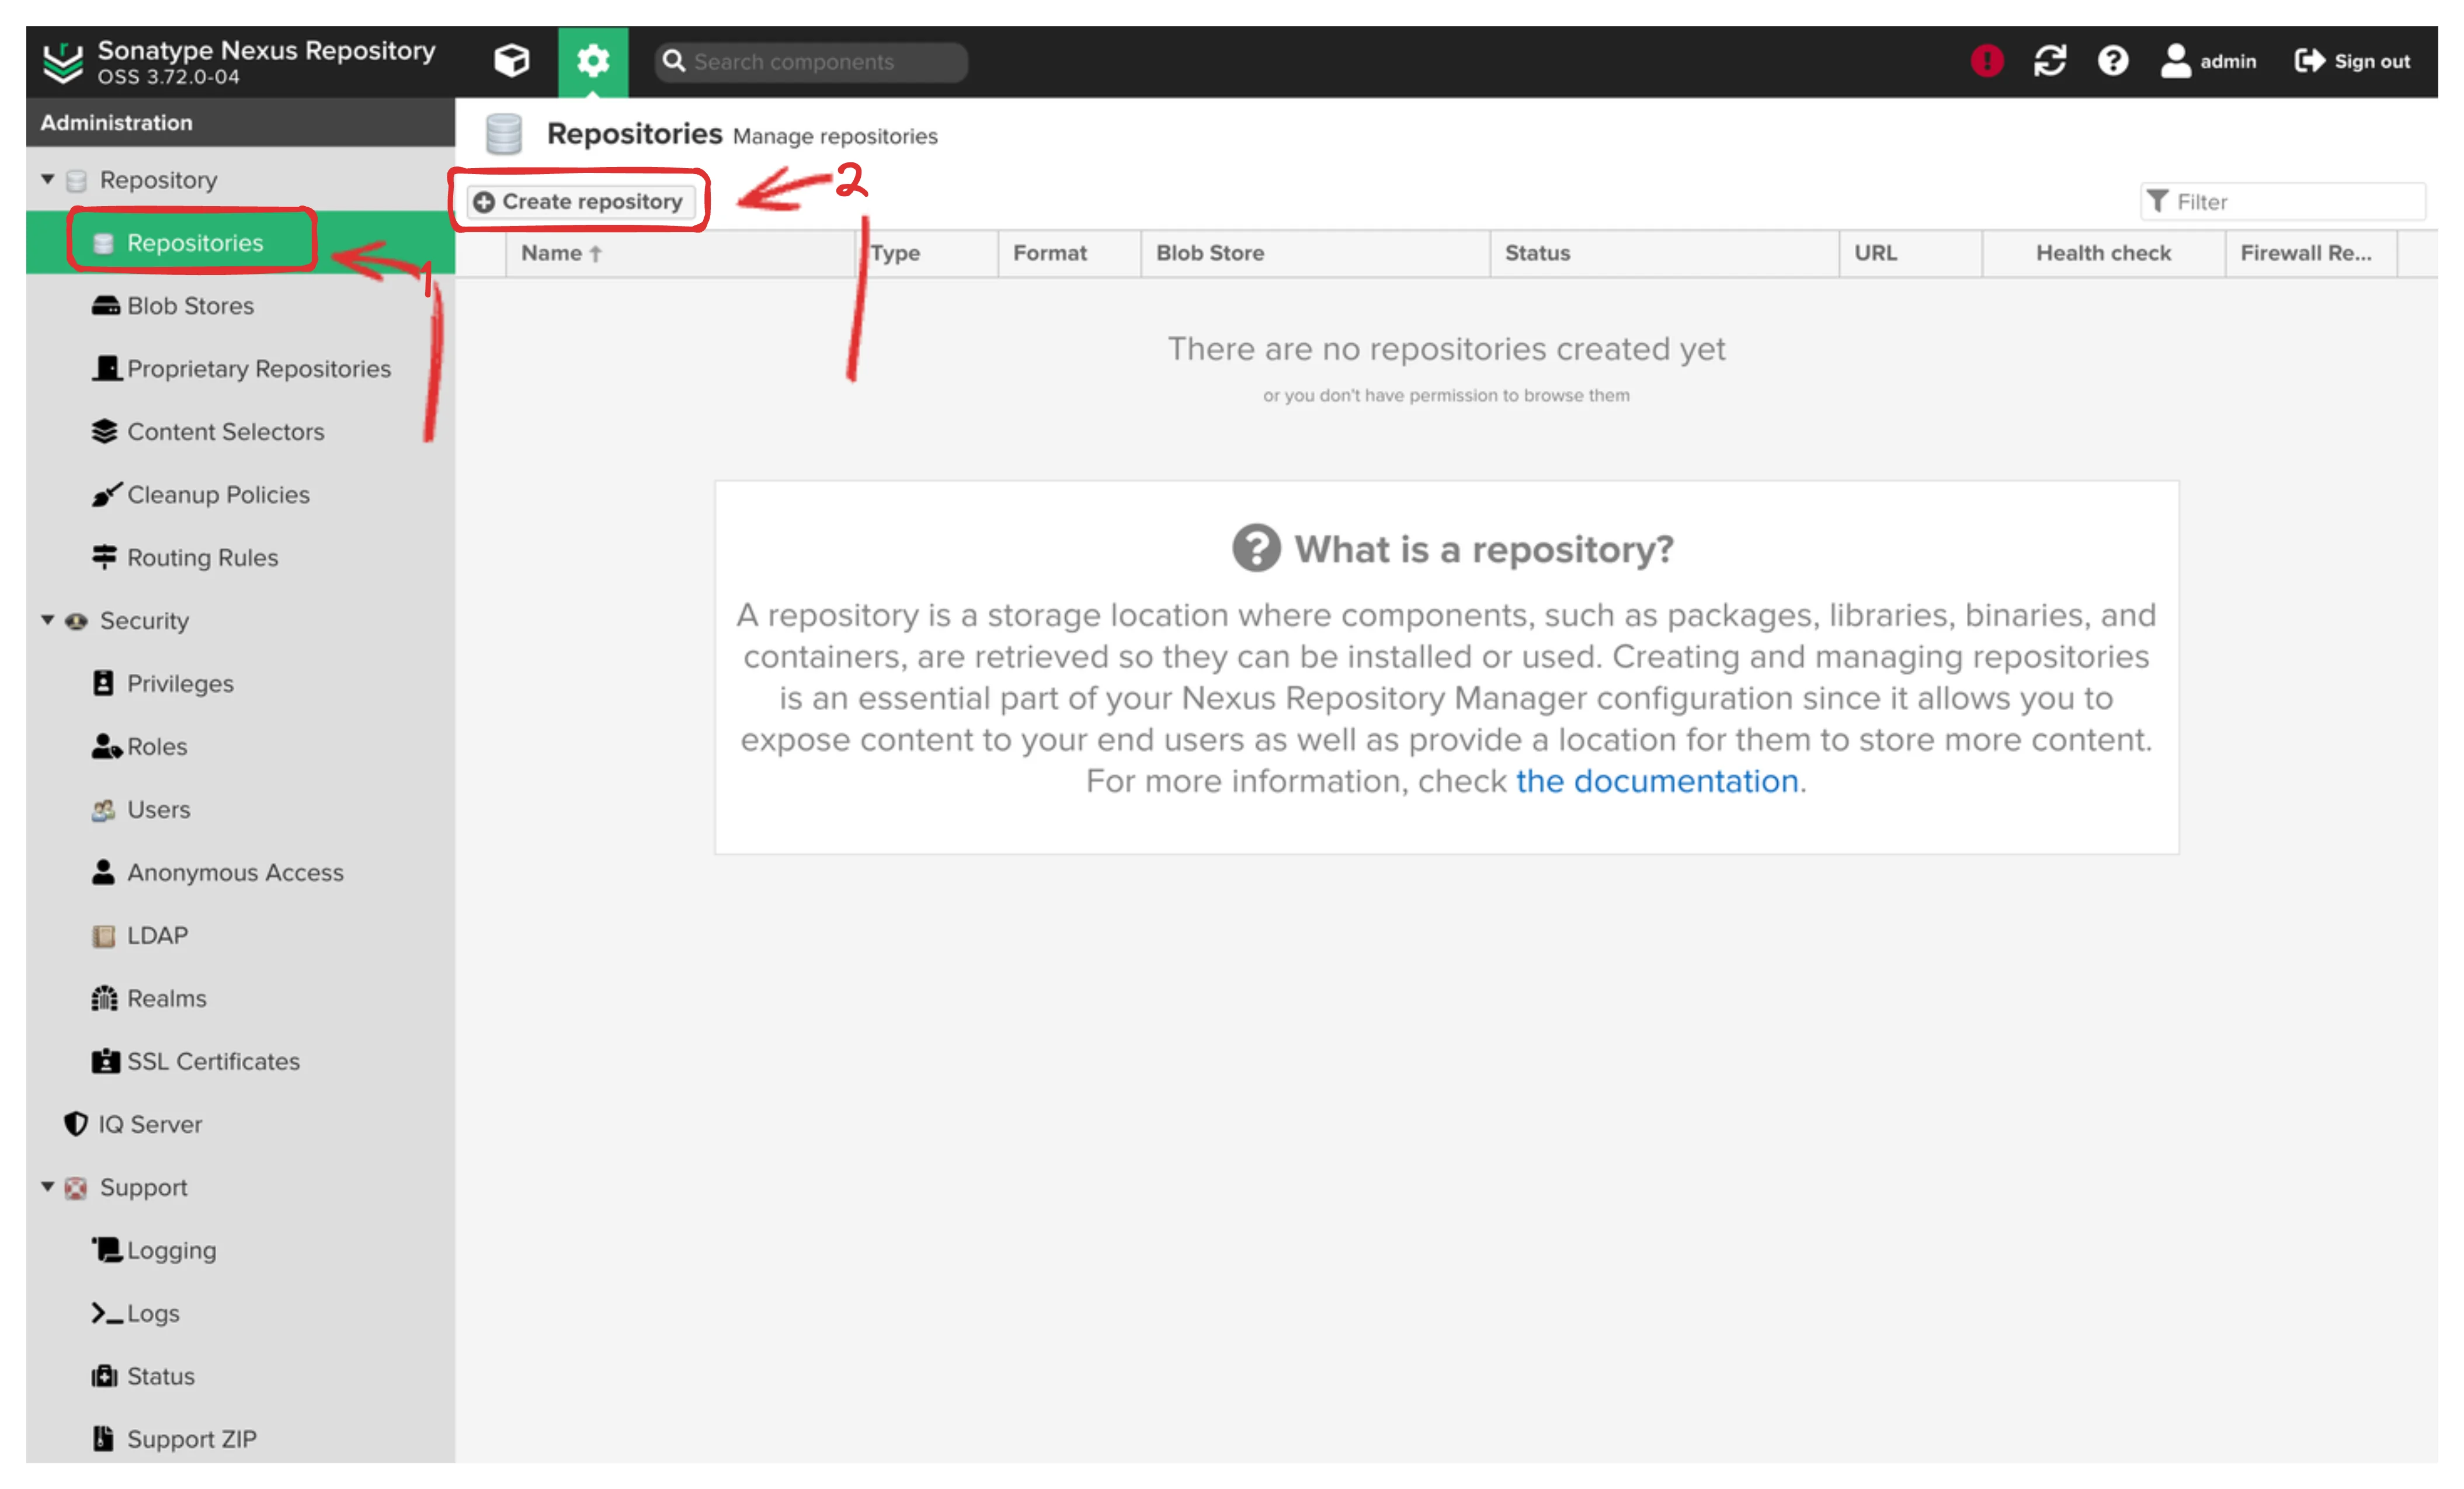Click the URL column header

click(x=1910, y=254)
